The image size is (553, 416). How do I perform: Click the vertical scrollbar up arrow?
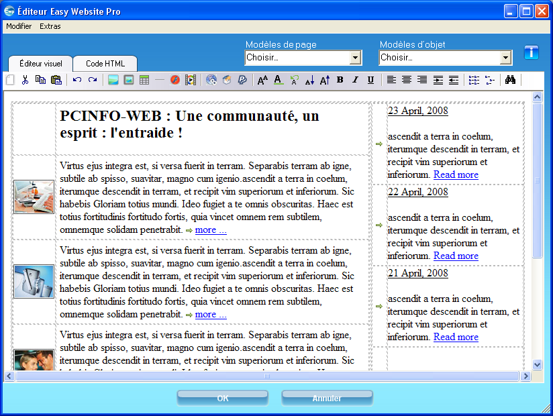[537, 97]
